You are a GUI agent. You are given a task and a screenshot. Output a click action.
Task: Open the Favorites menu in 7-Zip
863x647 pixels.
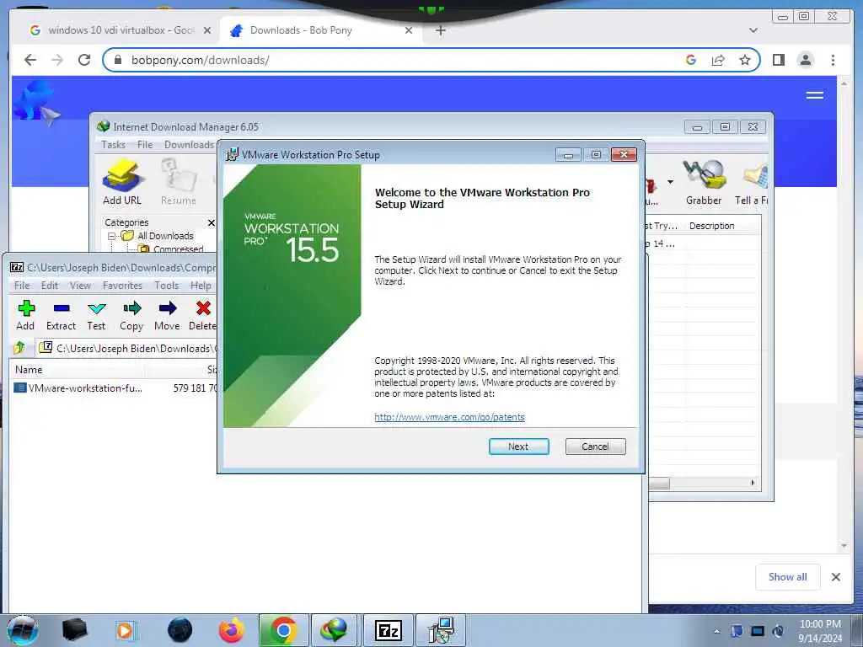point(122,285)
